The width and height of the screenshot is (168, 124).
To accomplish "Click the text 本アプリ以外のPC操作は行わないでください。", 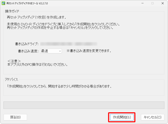I will coord(37,65).
